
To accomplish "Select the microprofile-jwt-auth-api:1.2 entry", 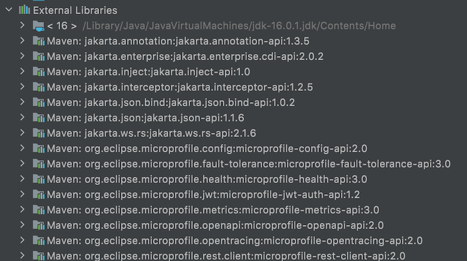I will (203, 195).
